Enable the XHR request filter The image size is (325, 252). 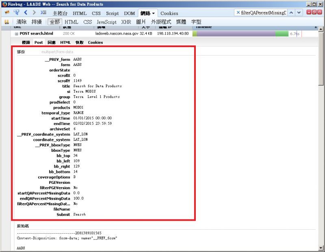pyautogui.click(x=126, y=22)
